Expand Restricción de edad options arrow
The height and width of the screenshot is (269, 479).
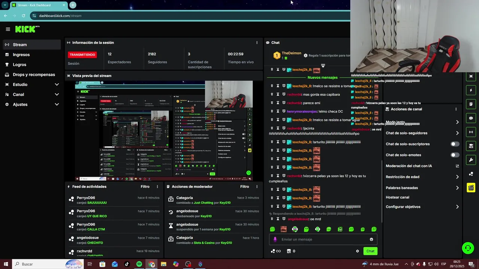click(457, 177)
